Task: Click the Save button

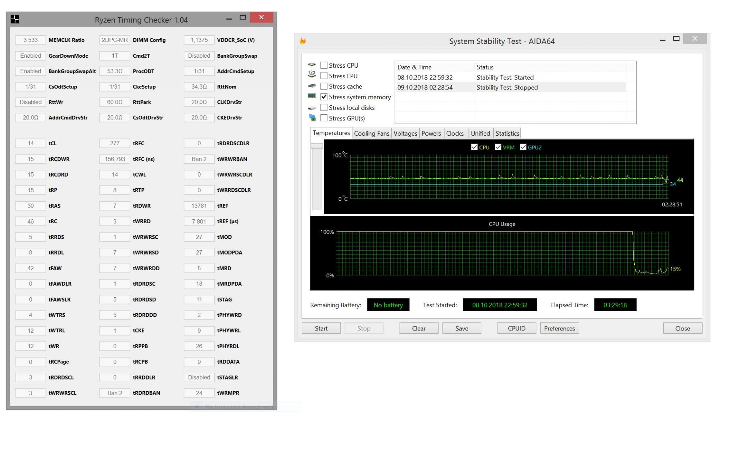Action: [462, 328]
